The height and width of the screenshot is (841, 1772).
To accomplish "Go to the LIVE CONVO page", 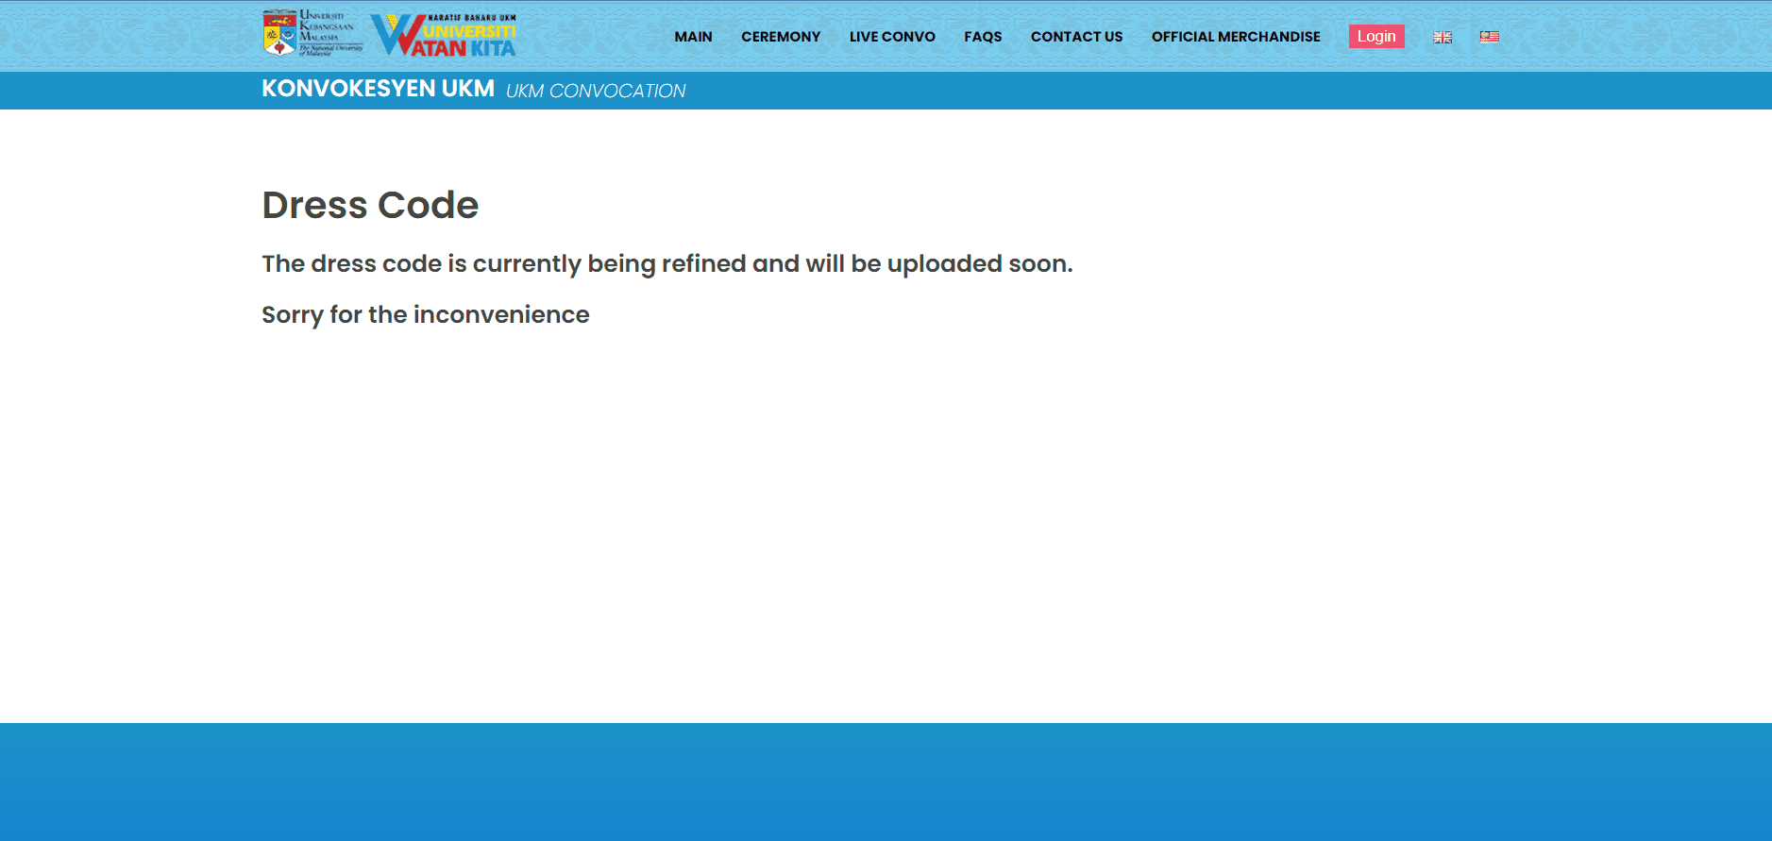I will [892, 37].
